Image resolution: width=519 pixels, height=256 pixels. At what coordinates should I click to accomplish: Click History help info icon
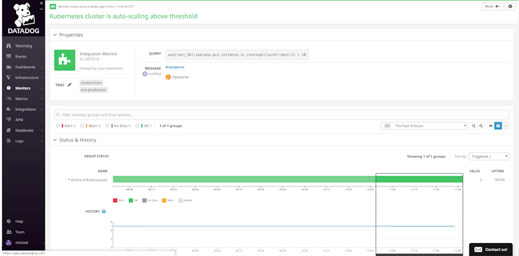104,211
